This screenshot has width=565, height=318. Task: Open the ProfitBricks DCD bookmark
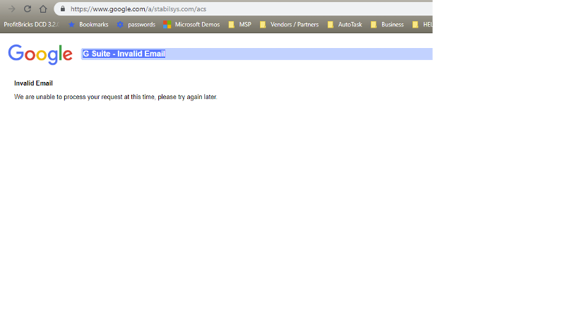(x=31, y=25)
